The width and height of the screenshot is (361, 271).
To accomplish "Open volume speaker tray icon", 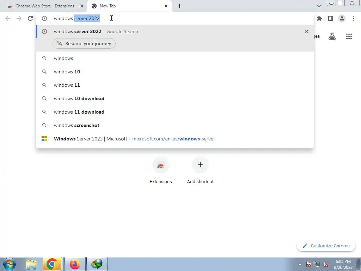I will (325, 264).
